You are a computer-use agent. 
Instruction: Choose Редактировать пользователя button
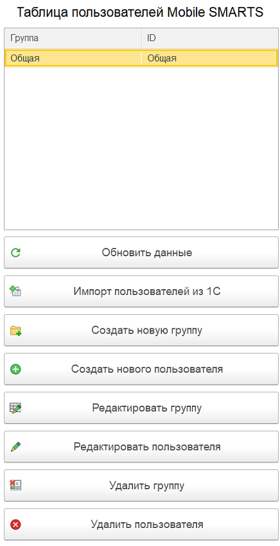point(141,447)
